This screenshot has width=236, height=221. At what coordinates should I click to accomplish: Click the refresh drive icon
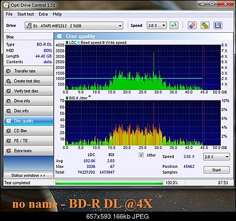[174, 26]
